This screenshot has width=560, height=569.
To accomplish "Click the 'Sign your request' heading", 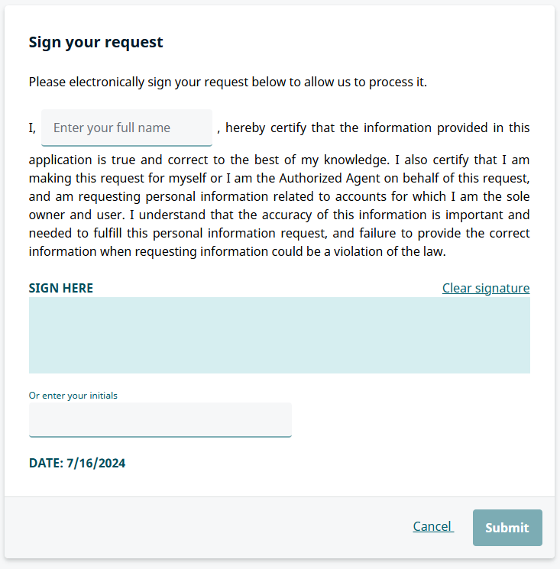I will tap(95, 42).
